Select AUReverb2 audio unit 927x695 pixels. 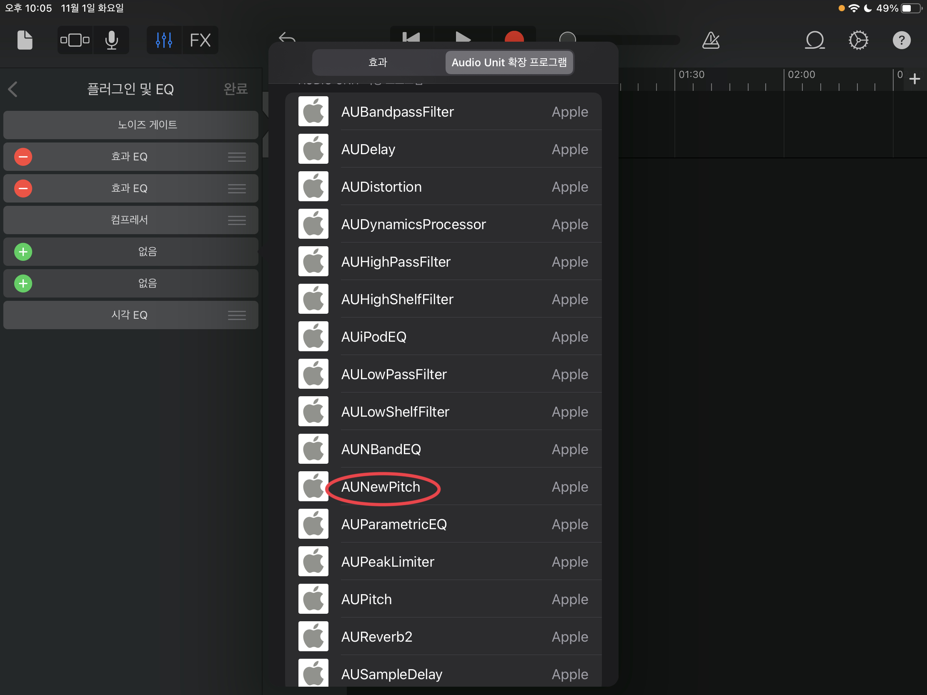443,637
